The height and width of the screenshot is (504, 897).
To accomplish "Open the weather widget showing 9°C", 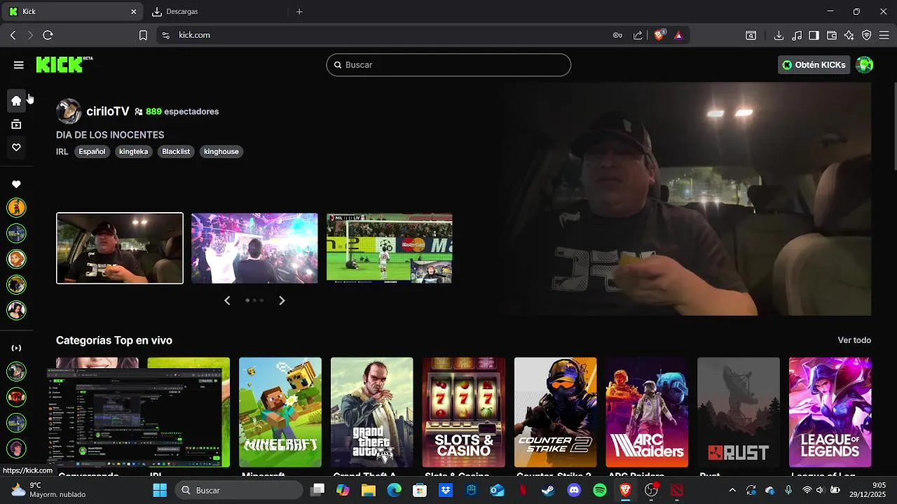I will point(48,490).
